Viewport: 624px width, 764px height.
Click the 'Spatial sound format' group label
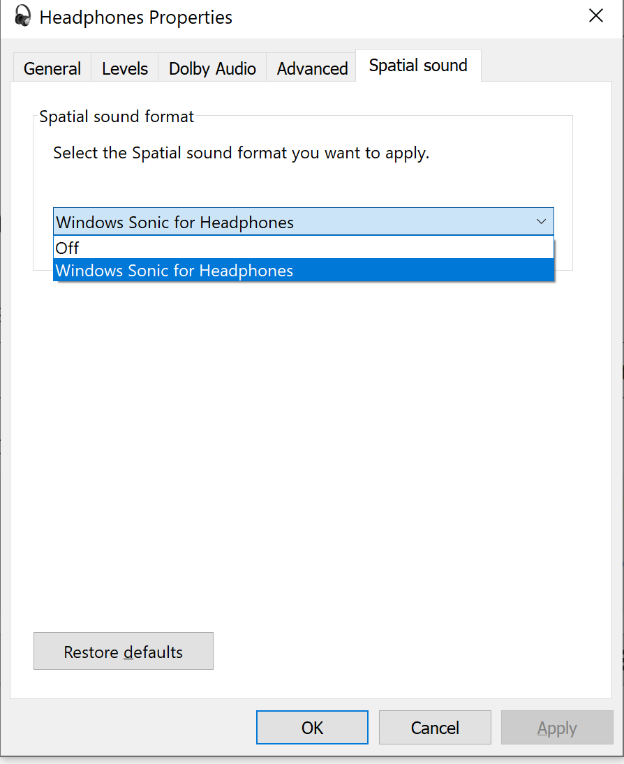tap(117, 117)
